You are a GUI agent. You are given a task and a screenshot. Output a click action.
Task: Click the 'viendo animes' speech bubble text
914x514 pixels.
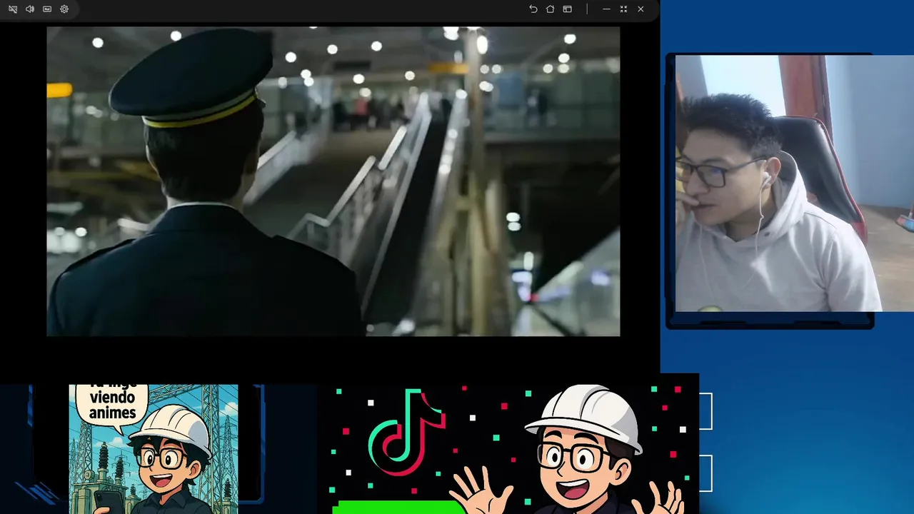pos(112,405)
